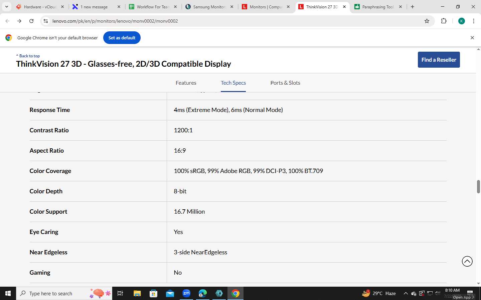The width and height of the screenshot is (481, 300).
Task: Click the 16.7 Million value
Action: coord(189,212)
